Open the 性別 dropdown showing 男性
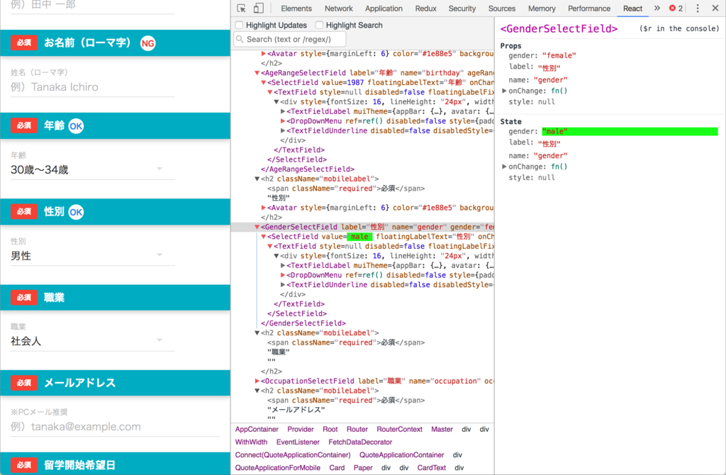 pyautogui.click(x=93, y=256)
